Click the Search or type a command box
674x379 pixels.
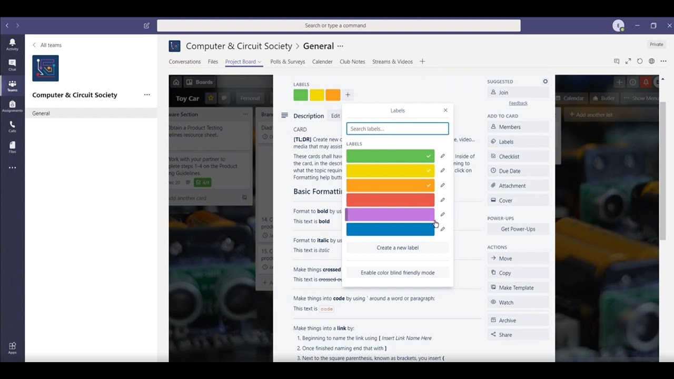point(339,25)
